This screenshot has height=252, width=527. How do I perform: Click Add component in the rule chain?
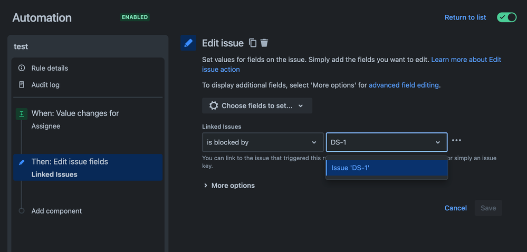[x=56, y=211]
